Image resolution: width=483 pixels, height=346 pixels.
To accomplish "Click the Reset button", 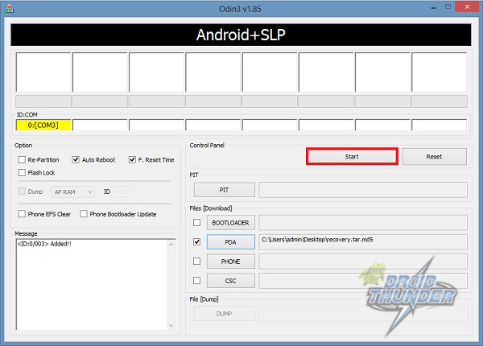I will [434, 157].
